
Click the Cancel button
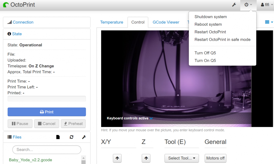click(47, 124)
